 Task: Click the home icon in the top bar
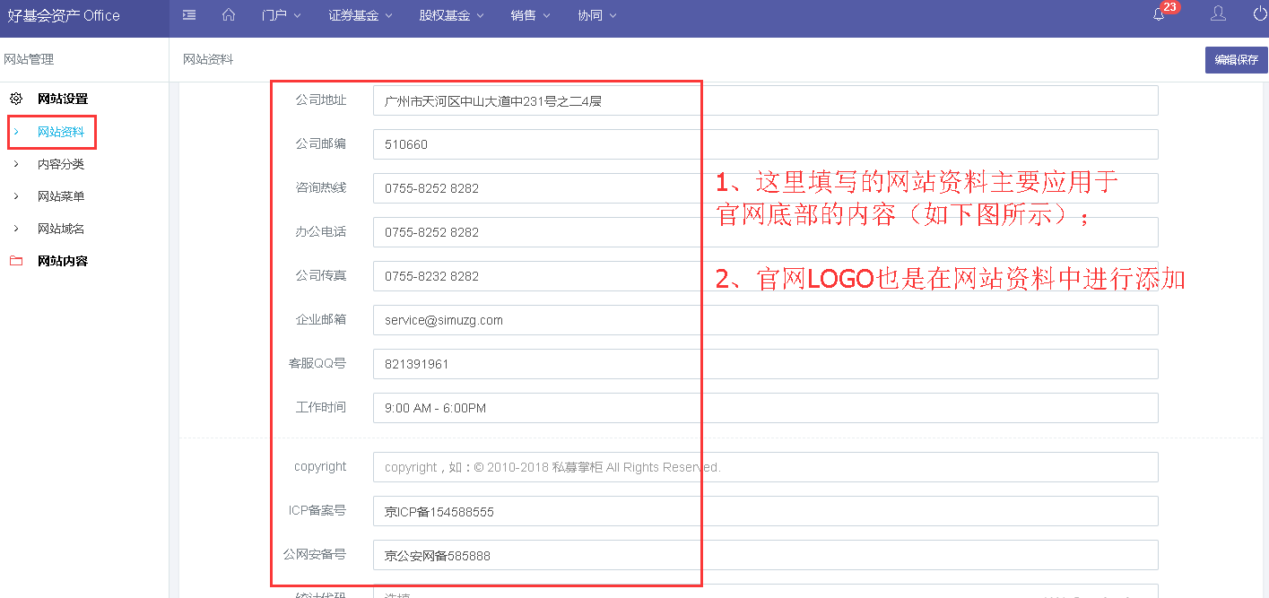[228, 14]
